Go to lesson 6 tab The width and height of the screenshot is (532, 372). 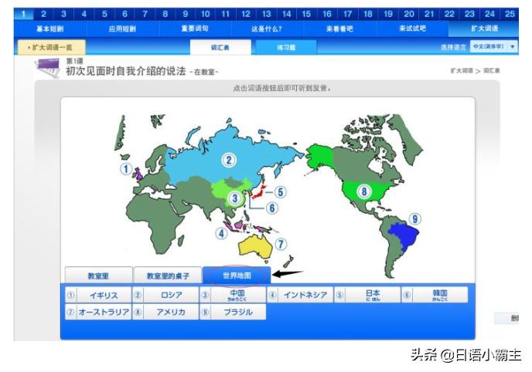pyautogui.click(x=124, y=14)
